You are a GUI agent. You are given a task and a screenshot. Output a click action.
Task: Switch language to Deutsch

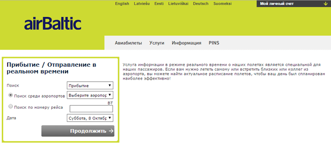[x=200, y=4]
